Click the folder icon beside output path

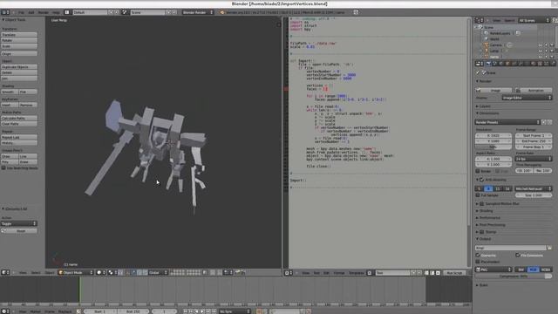[549, 248]
